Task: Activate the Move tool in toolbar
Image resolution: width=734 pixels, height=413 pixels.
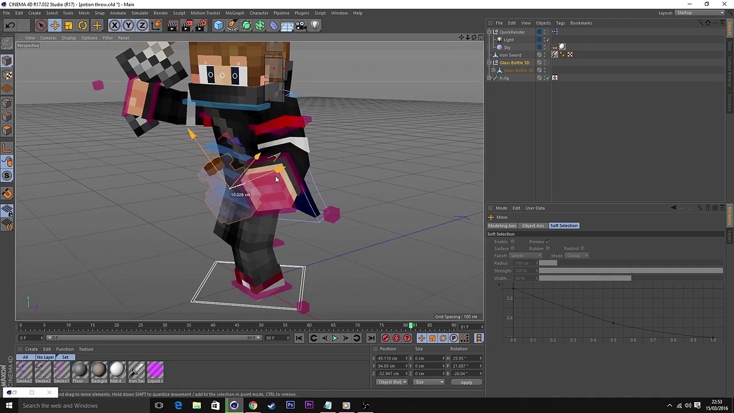Action: [x=55, y=25]
